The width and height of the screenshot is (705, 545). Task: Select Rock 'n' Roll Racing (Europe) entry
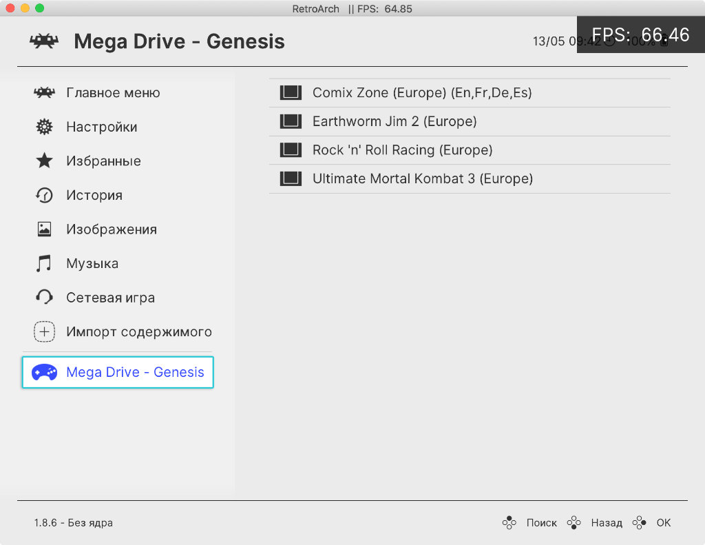point(403,150)
